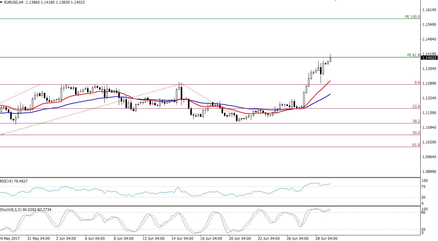The height and width of the screenshot is (241, 438).
Task: Click the Stochastic scale value 20
Action: coord(424,230)
